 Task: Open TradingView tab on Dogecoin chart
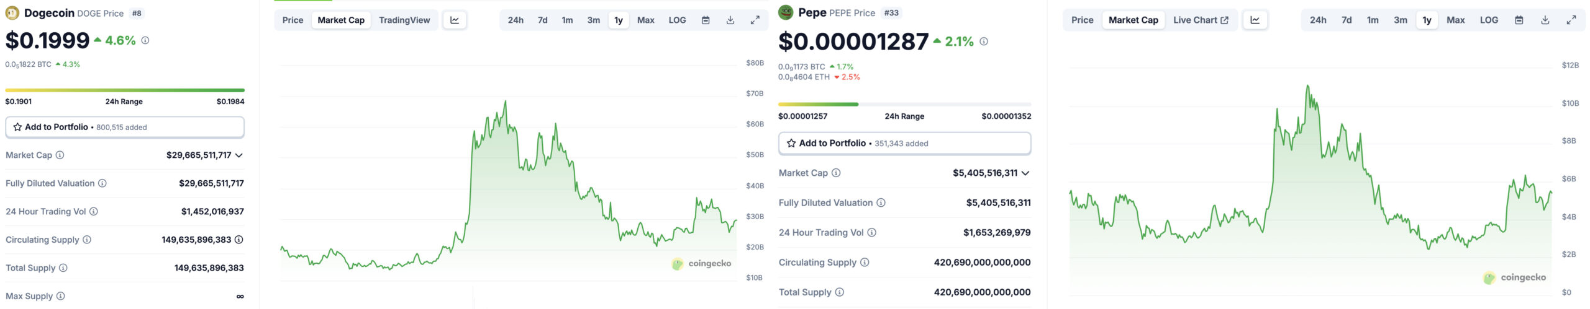point(404,20)
